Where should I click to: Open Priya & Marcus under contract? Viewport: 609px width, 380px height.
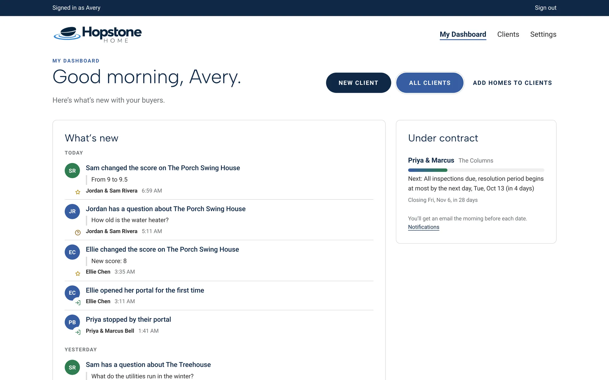point(431,160)
